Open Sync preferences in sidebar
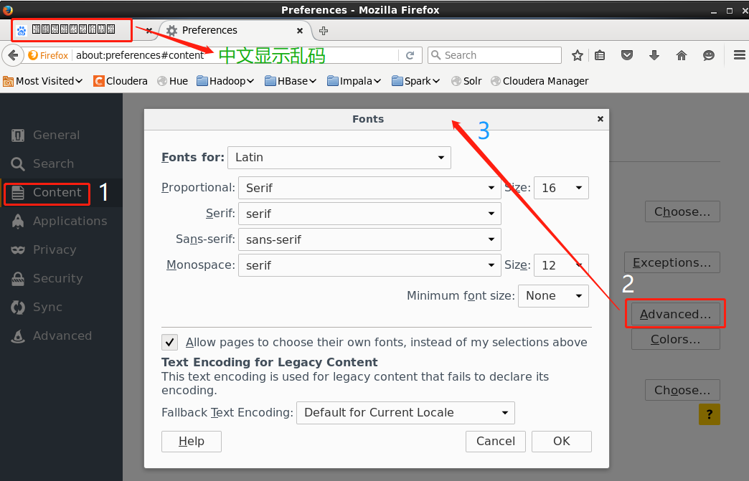The image size is (749, 481). pyautogui.click(x=61, y=307)
